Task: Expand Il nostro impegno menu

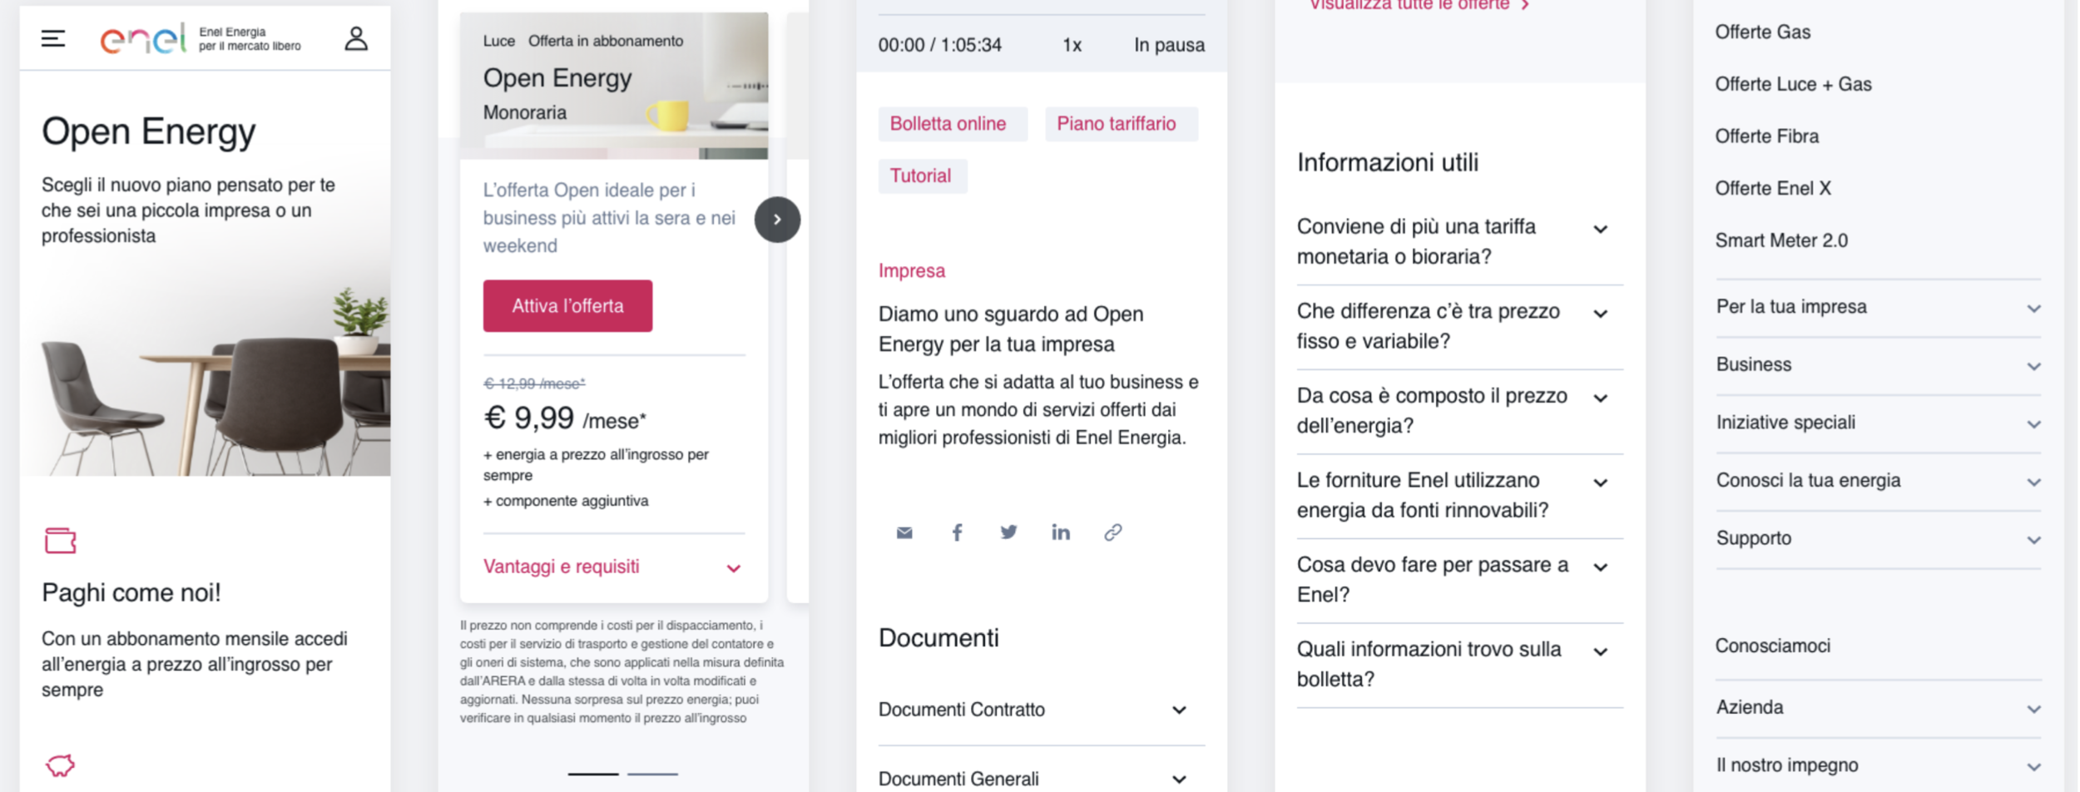Action: click(1878, 766)
